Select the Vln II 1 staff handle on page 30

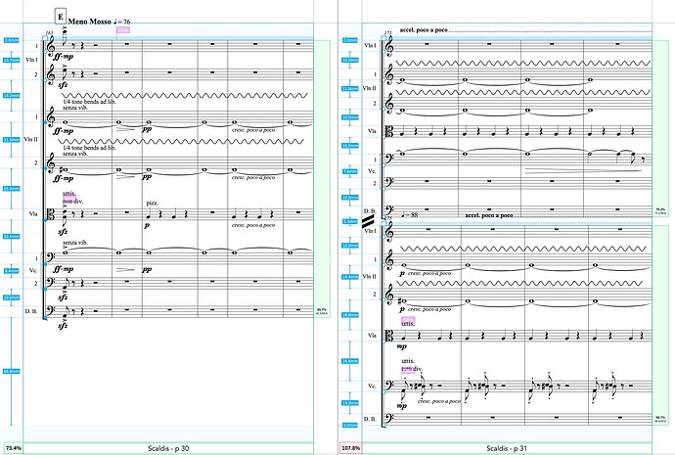(45, 122)
